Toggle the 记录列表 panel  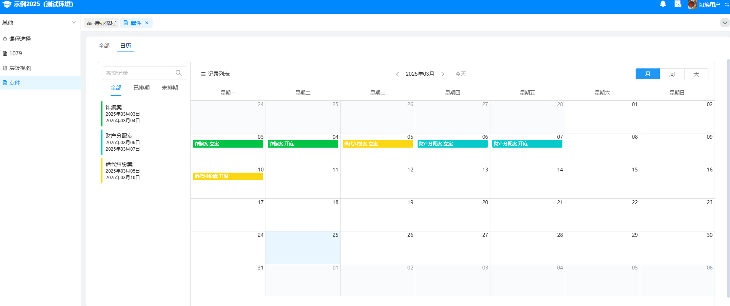pyautogui.click(x=215, y=74)
